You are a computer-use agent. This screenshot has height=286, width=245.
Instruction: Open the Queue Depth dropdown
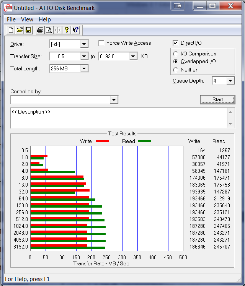pyautogui.click(x=230, y=81)
